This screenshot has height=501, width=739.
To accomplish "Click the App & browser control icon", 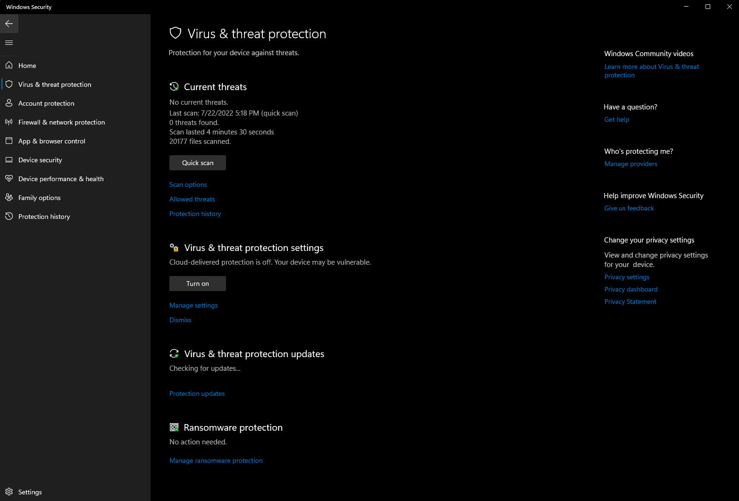I will click(x=9, y=141).
